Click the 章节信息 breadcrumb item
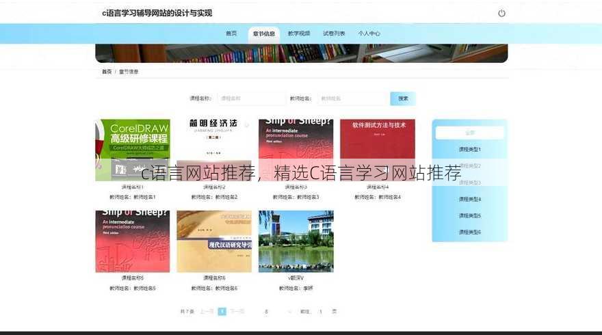The height and width of the screenshot is (335, 602). click(x=128, y=72)
